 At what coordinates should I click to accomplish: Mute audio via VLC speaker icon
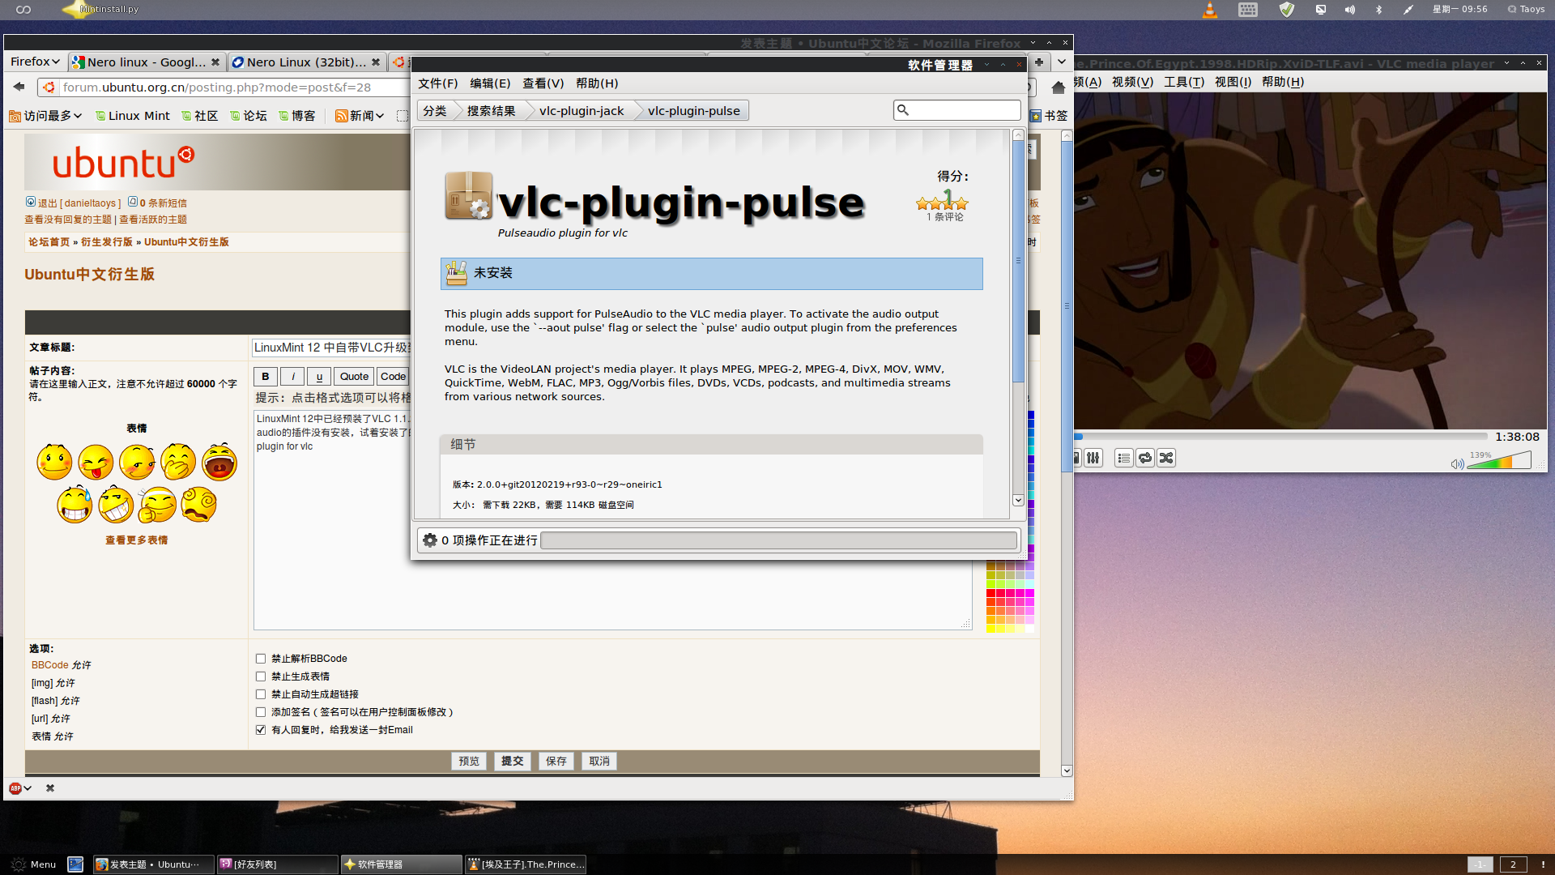tap(1457, 464)
